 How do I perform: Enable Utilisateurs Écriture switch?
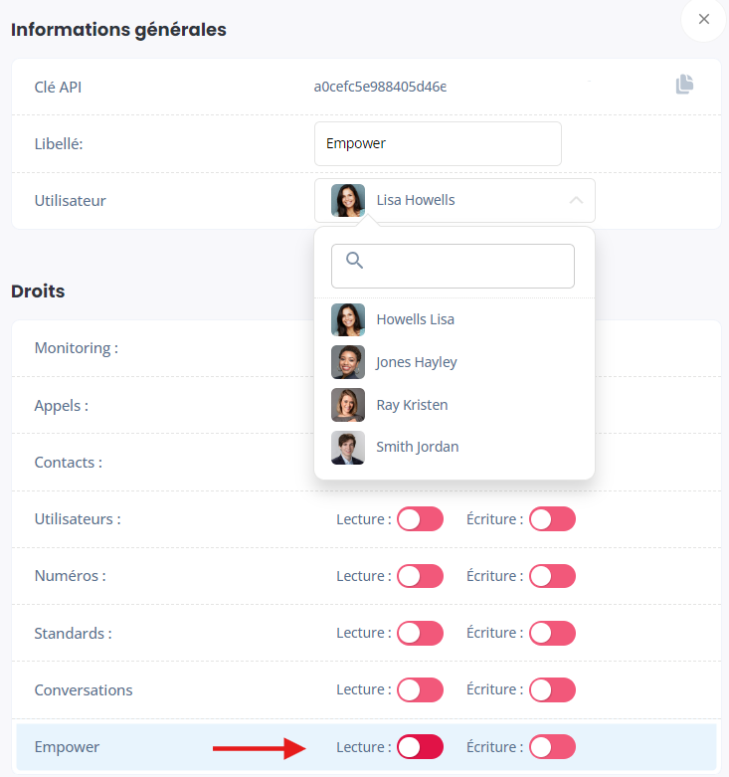(x=552, y=518)
